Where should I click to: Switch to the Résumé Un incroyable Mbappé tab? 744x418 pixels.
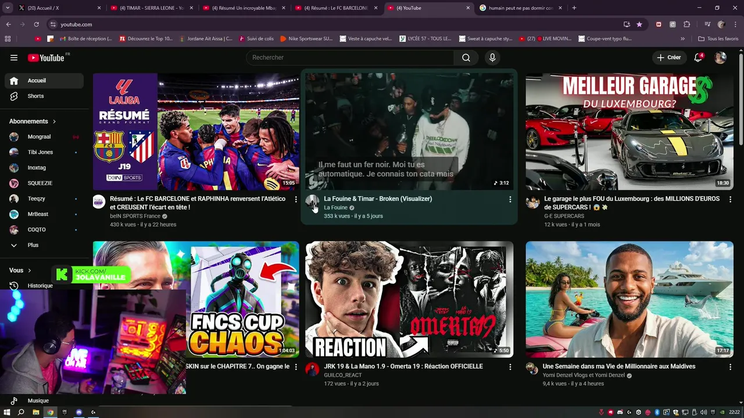pos(243,8)
